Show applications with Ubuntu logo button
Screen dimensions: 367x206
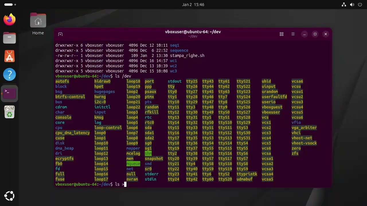9,196
